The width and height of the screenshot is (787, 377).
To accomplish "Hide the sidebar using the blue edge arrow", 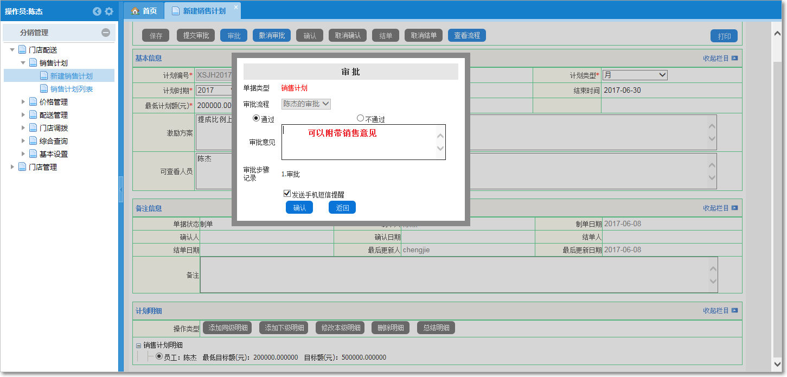I will [x=120, y=189].
